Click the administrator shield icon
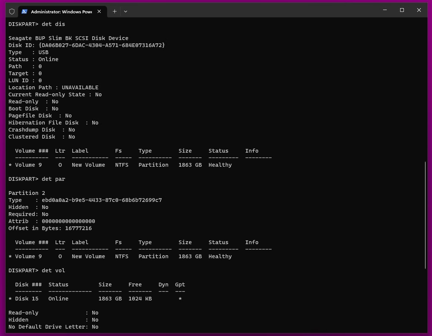 (12, 11)
